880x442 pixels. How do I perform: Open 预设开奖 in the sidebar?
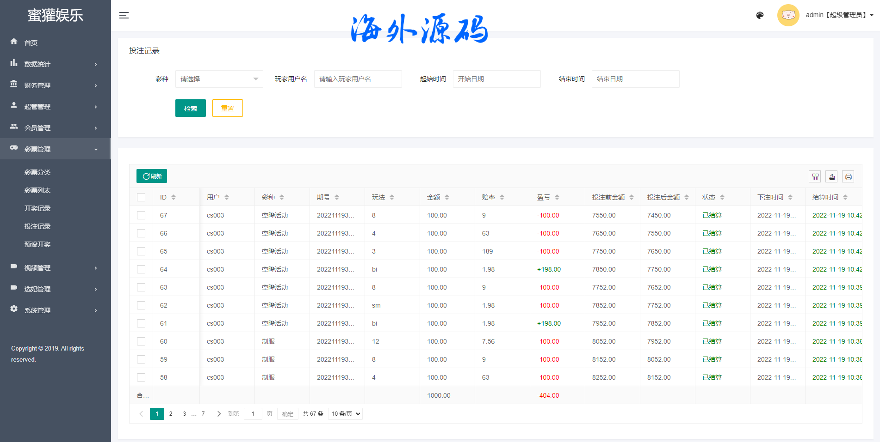tap(37, 244)
